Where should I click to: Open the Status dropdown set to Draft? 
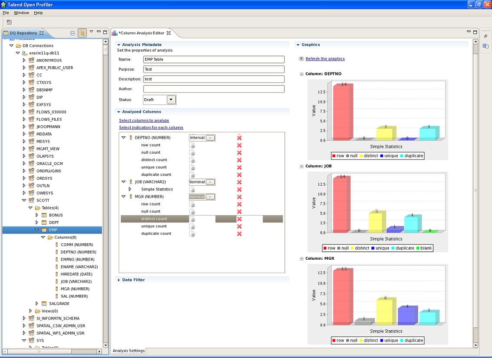[170, 100]
